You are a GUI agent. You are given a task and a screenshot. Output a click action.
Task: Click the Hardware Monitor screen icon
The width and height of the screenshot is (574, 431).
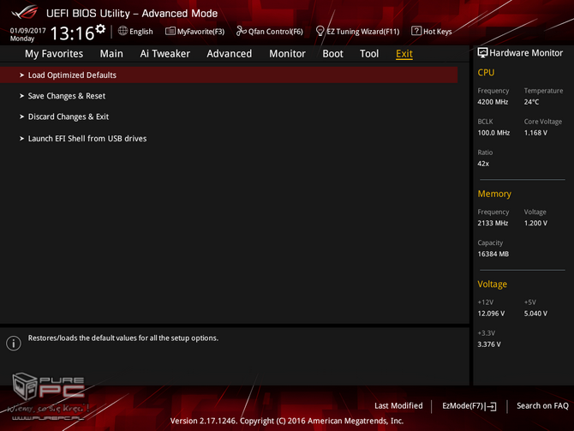pos(482,53)
